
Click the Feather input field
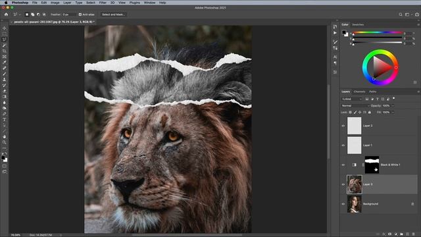pyautogui.click(x=69, y=14)
